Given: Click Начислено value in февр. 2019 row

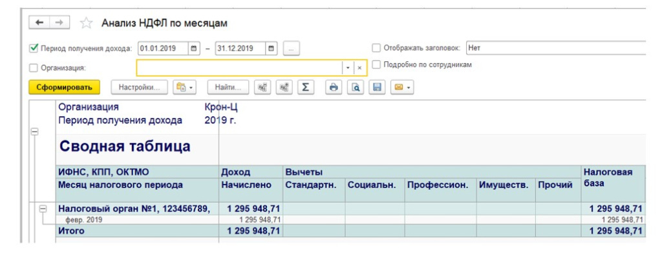Looking at the screenshot, I should click(x=260, y=220).
